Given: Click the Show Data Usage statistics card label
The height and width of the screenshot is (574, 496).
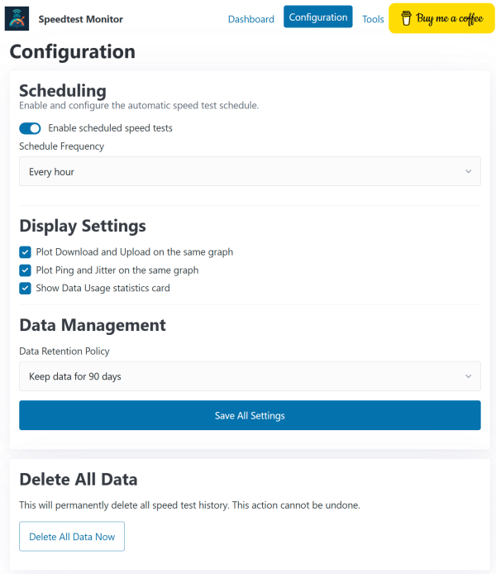Looking at the screenshot, I should (x=103, y=288).
